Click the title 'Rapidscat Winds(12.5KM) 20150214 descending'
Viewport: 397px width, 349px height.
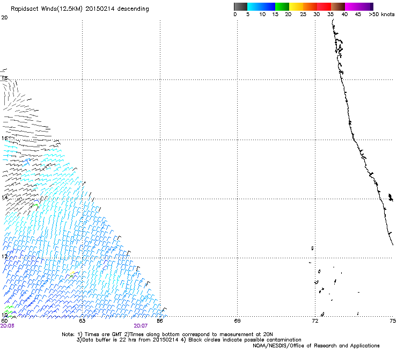pyautogui.click(x=80, y=9)
